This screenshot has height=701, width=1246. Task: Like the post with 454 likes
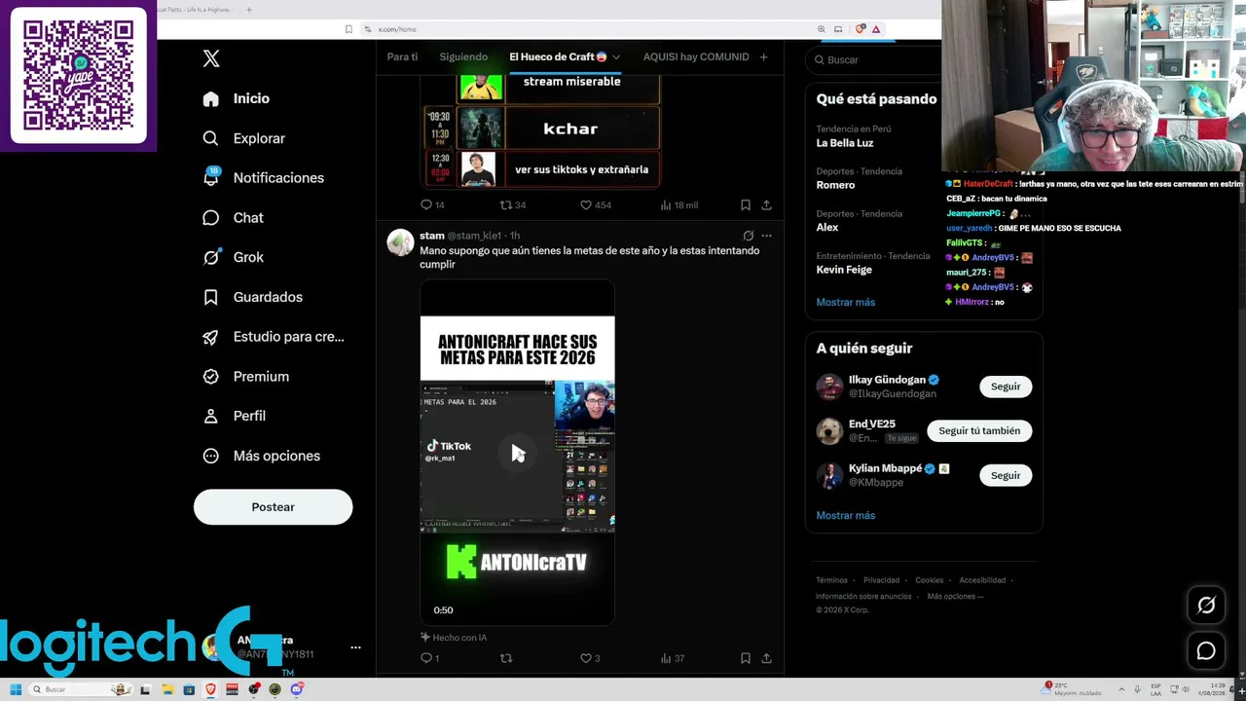[595, 205]
